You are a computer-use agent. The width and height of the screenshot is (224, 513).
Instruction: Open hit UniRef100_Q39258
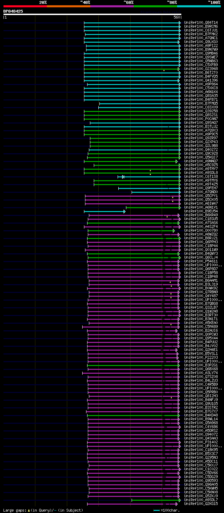tap(201, 111)
